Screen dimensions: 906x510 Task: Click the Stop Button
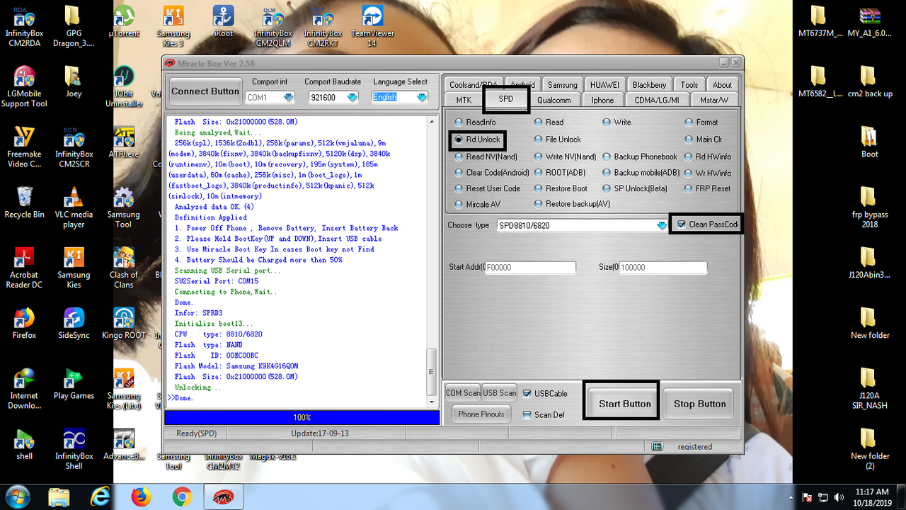700,404
